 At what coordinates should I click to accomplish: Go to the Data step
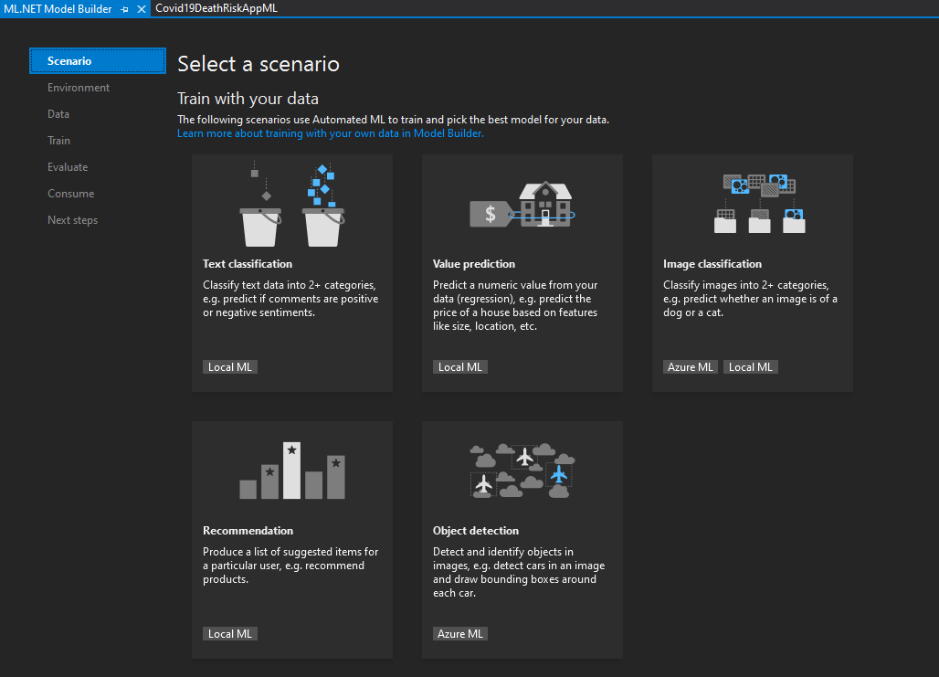click(x=58, y=114)
